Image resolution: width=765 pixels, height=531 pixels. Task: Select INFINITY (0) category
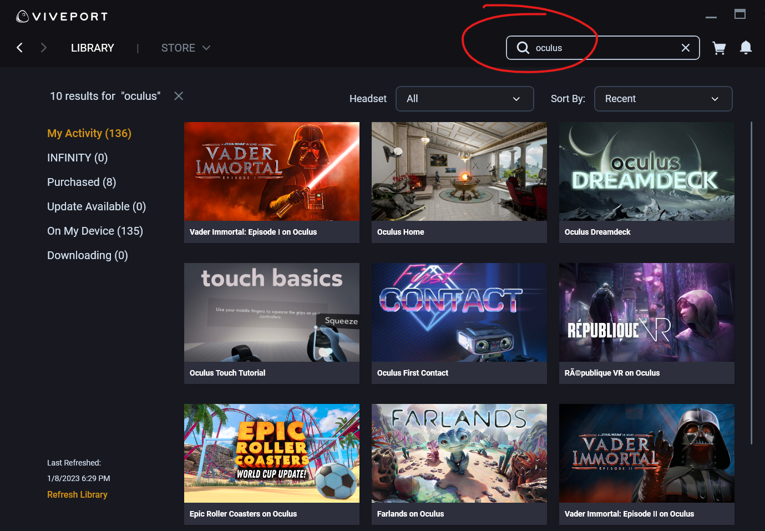coord(77,158)
